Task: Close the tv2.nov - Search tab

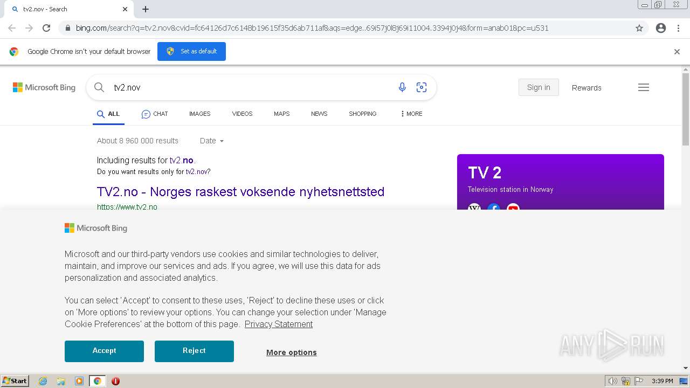Action: 125,9
